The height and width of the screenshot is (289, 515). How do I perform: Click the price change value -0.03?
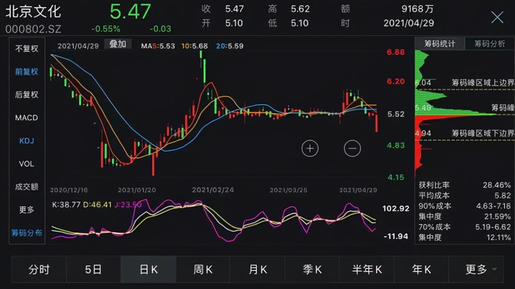click(x=160, y=29)
